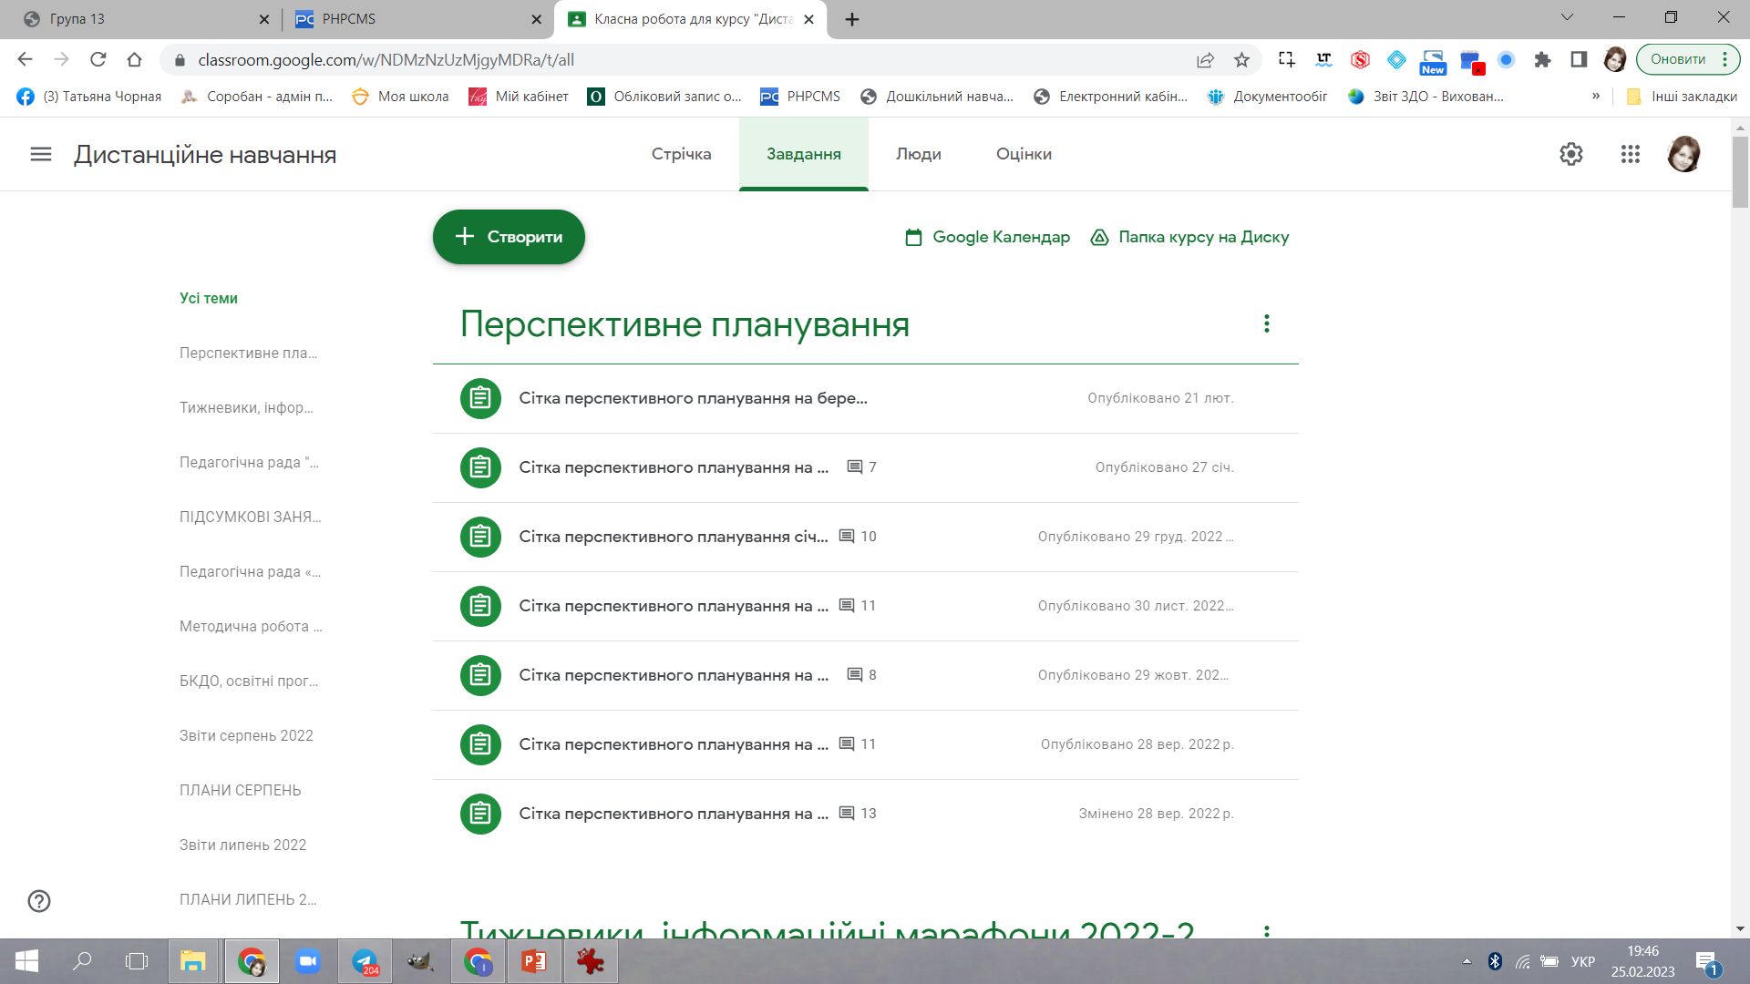Screen dimensions: 1750x984
Task: Bookmark this page with star icon
Action: [1241, 60]
